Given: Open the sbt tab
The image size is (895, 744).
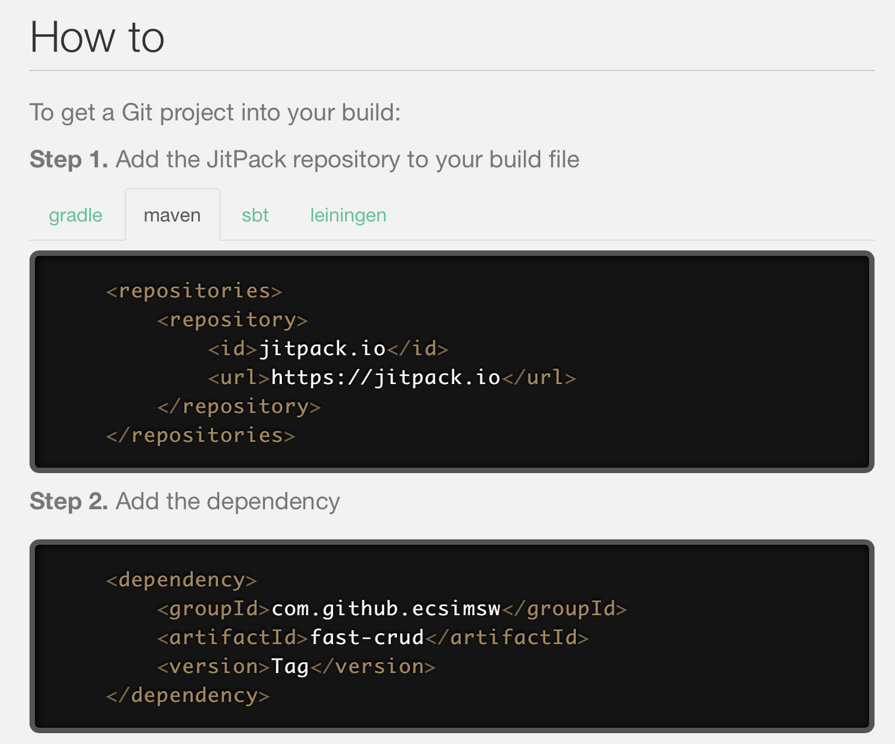Looking at the screenshot, I should coord(255,215).
